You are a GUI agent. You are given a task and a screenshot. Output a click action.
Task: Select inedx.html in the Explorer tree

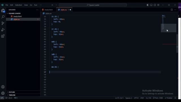23,16
